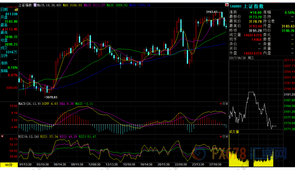The height and width of the screenshot is (170, 295).
Task: Click the 涨跌 value 18.00
Action: [256, 12]
